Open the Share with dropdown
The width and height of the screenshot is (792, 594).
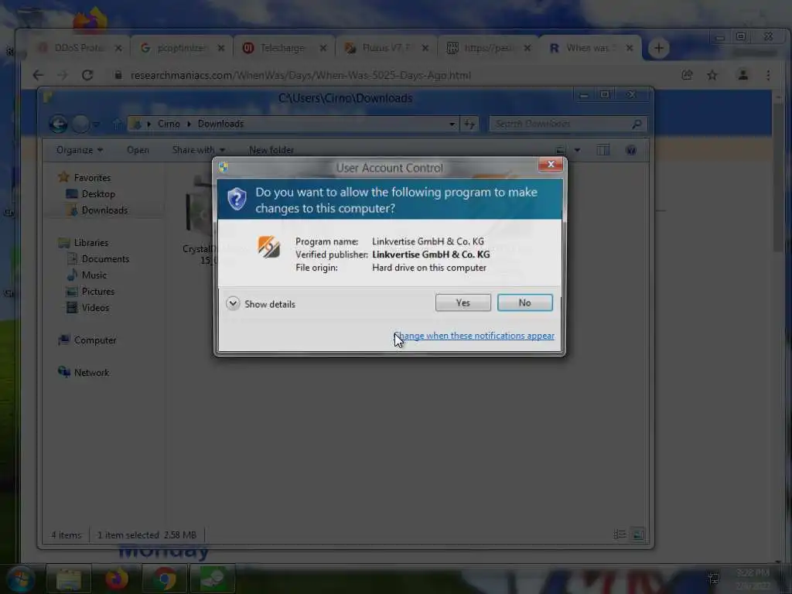[199, 150]
